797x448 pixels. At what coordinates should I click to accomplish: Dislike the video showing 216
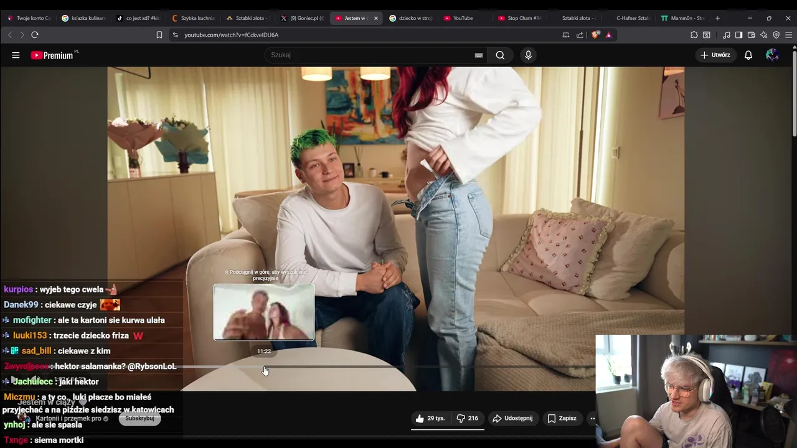pyautogui.click(x=468, y=418)
